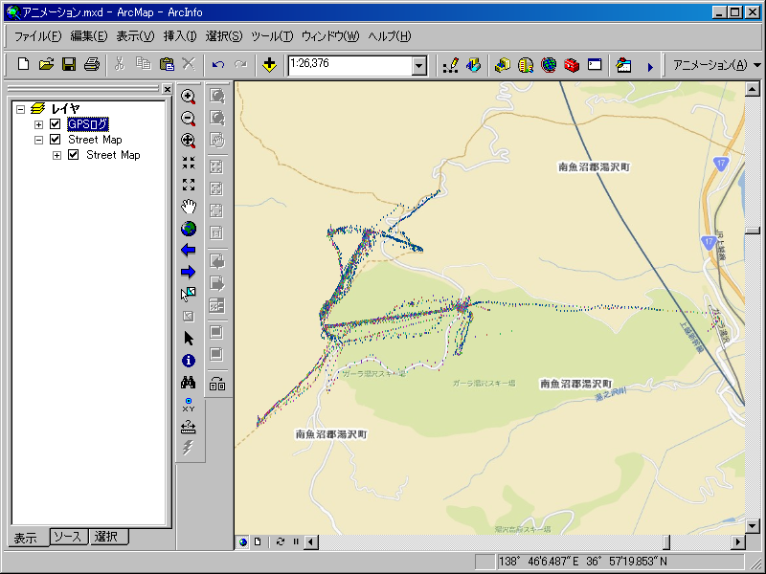This screenshot has height=574, width=766.
Task: Open the ファイル(F) menu
Action: pyautogui.click(x=37, y=36)
